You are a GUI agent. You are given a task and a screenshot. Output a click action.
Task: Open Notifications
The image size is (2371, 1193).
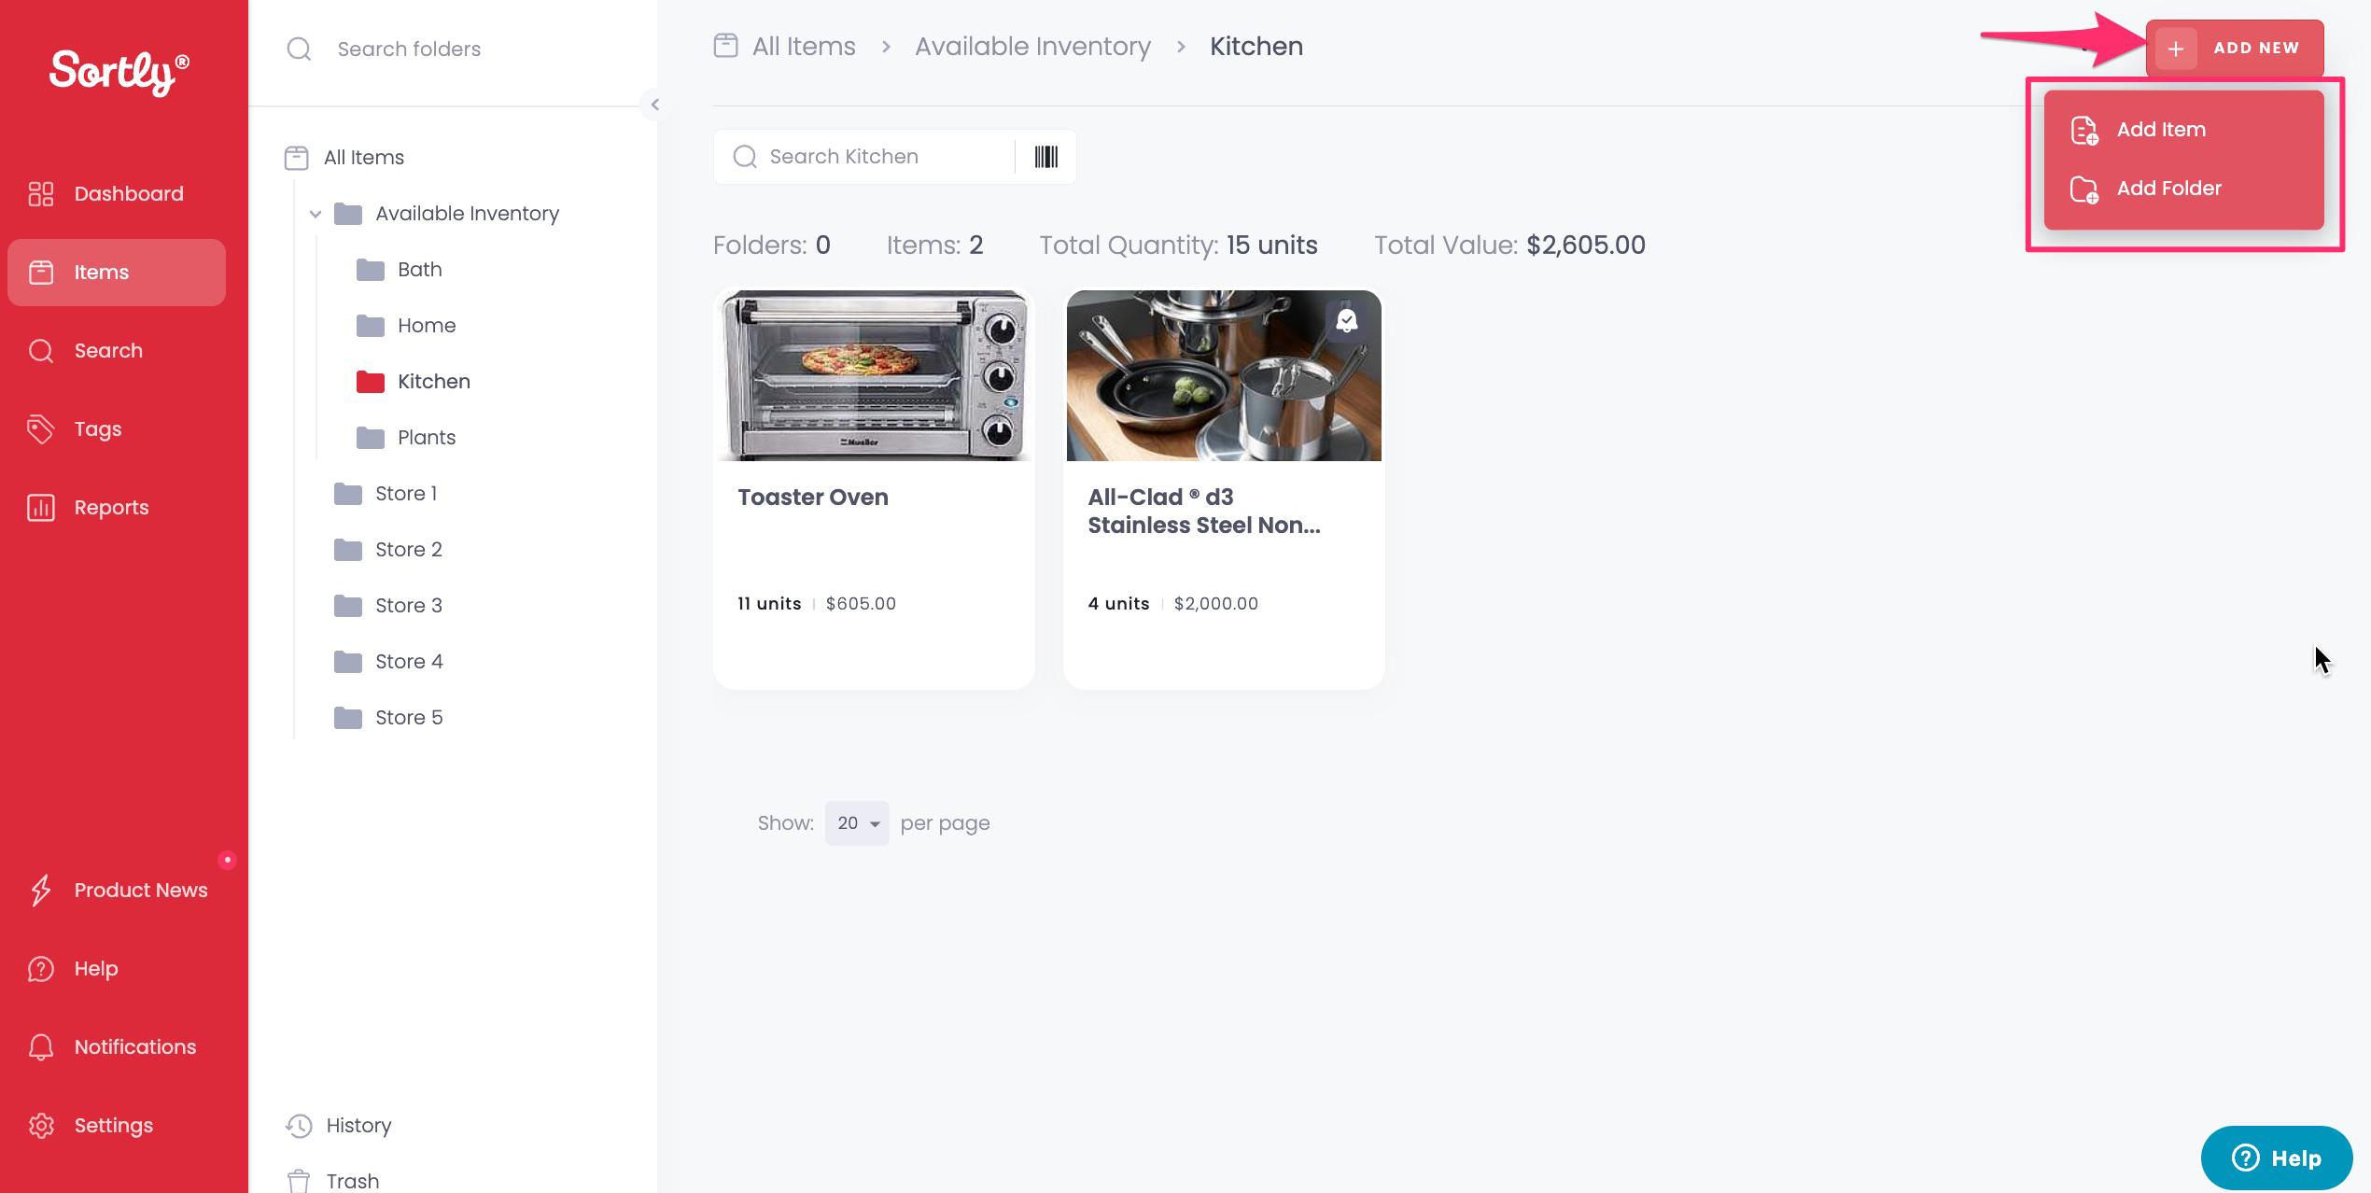[134, 1046]
